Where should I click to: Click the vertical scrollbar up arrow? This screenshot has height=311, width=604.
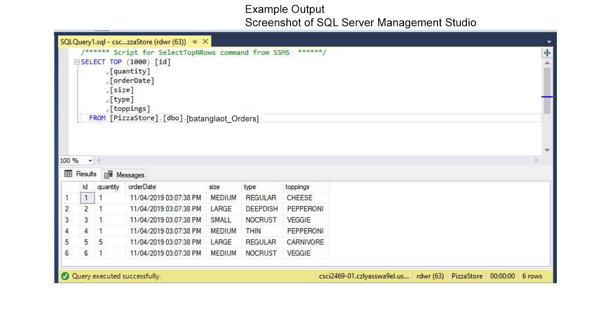tap(547, 63)
